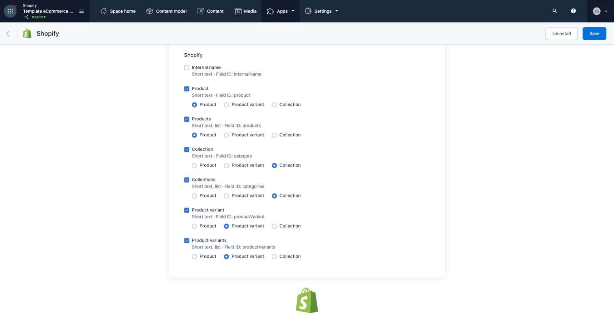Select Product radio for Collections field

click(x=194, y=196)
